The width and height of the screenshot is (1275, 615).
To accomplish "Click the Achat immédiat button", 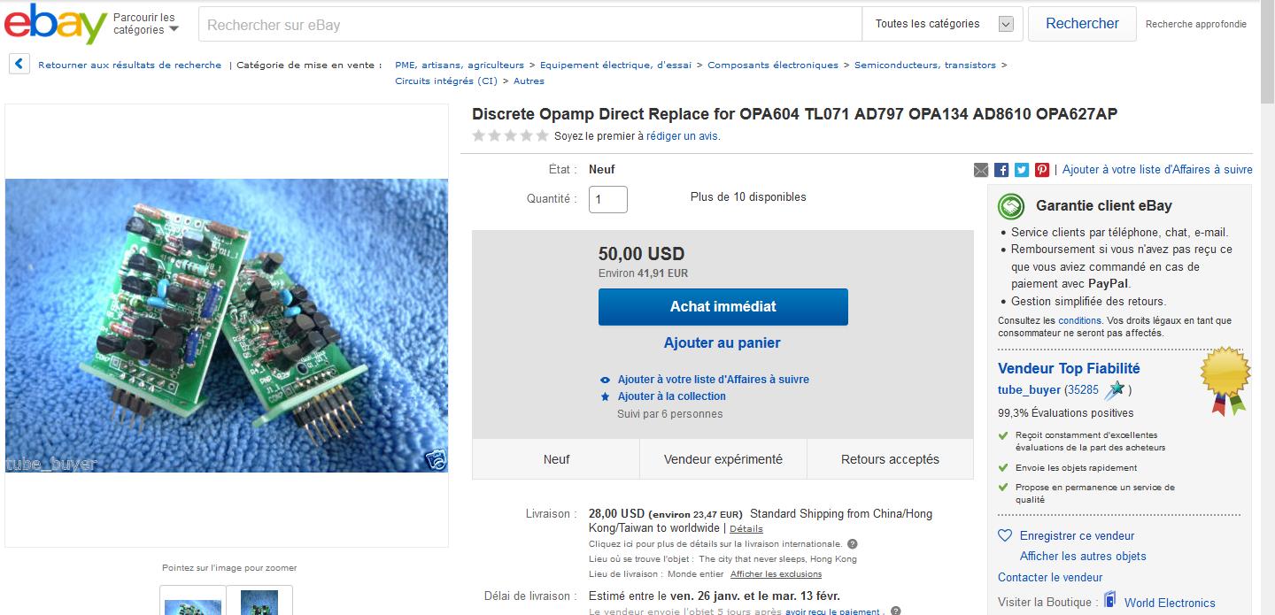I will click(x=723, y=307).
